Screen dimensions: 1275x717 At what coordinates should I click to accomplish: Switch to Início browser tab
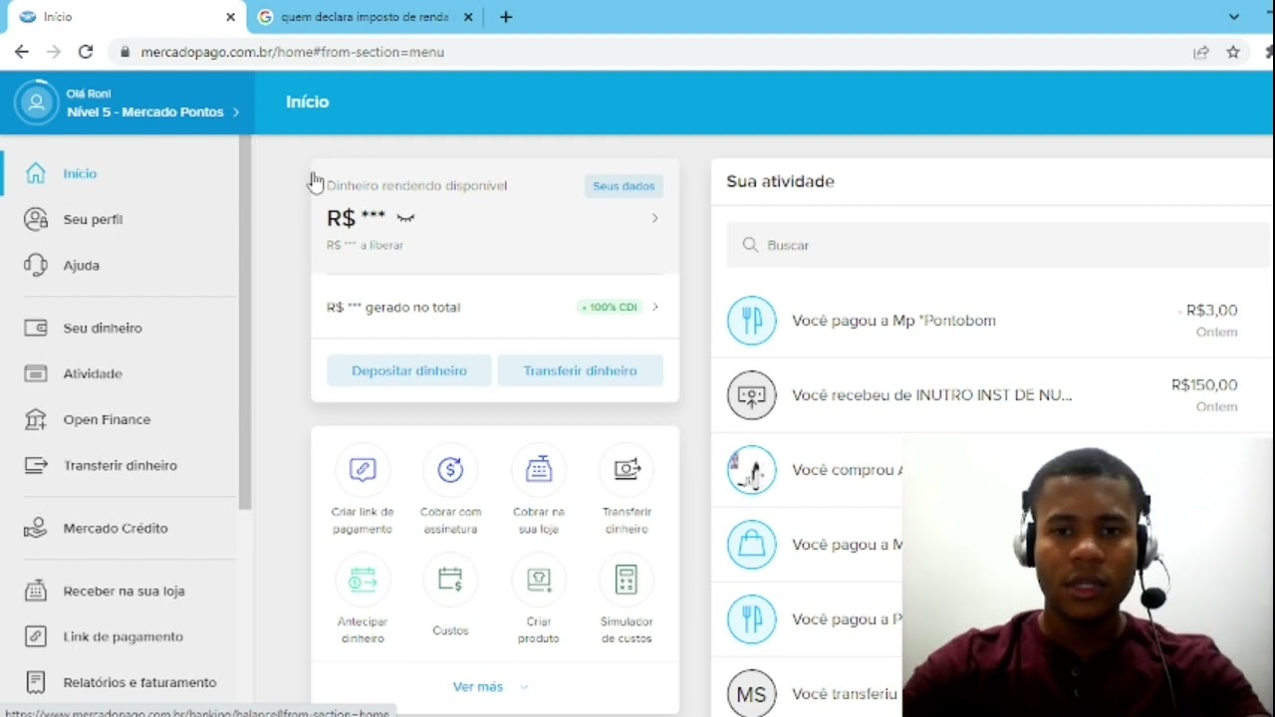(x=125, y=17)
